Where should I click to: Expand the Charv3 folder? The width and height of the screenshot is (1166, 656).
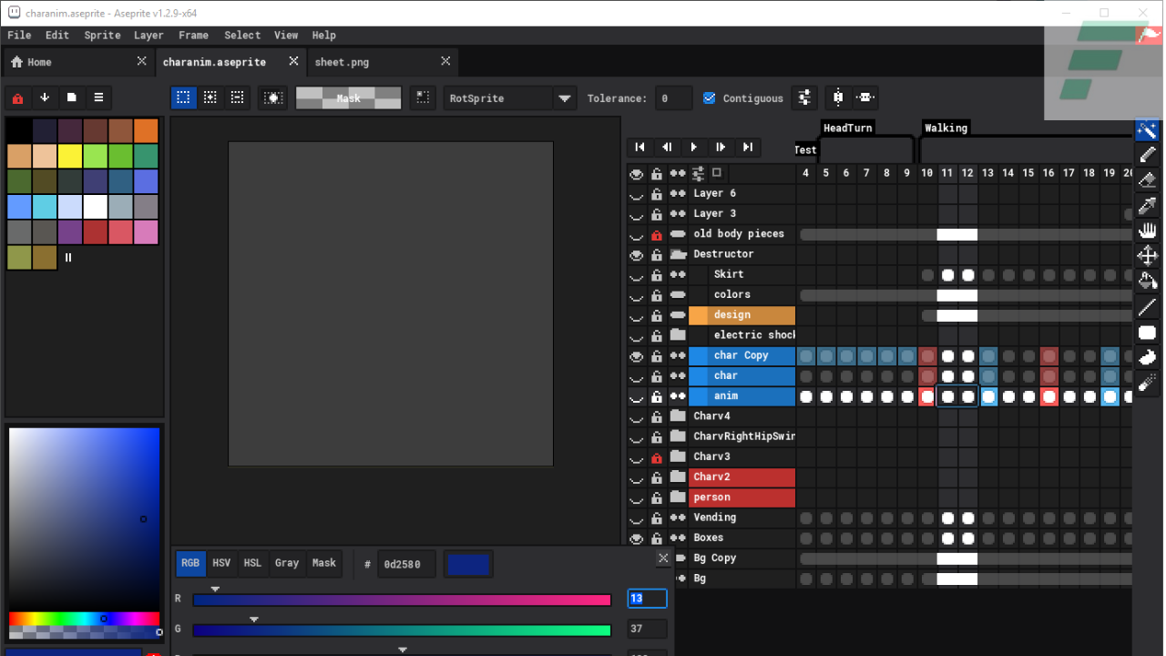[678, 457]
